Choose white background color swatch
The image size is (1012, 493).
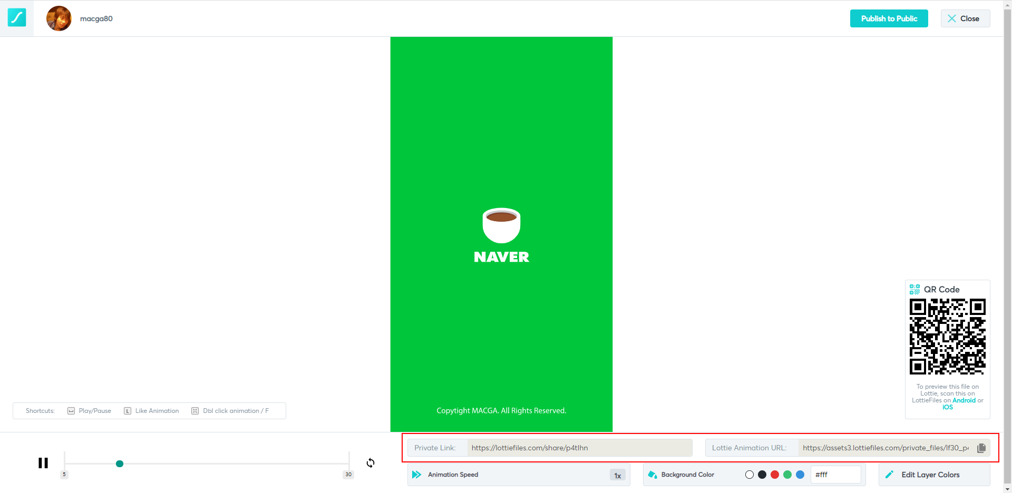click(x=750, y=475)
